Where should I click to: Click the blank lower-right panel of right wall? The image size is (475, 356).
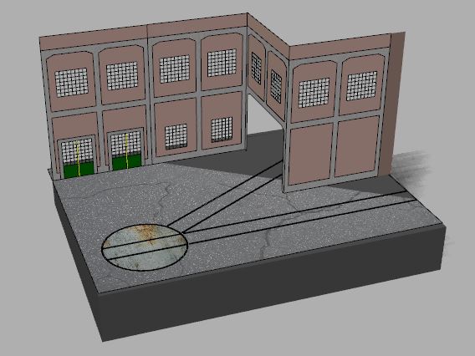357,146
